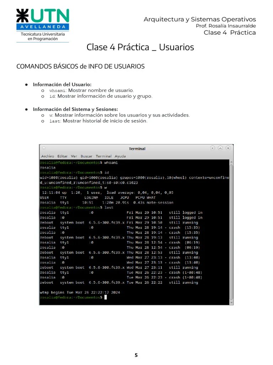The width and height of the screenshot is (273, 365).
Task: Click the 'id: Mostrar información de usuario' line
Action: (x=101, y=96)
